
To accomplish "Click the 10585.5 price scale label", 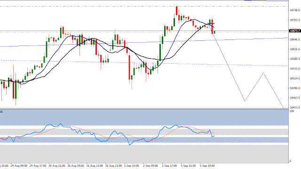I will coord(295,59).
